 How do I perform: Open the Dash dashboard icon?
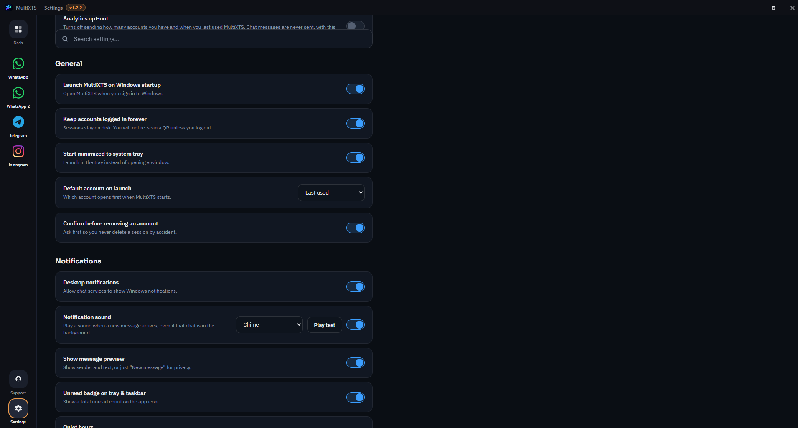[18, 29]
